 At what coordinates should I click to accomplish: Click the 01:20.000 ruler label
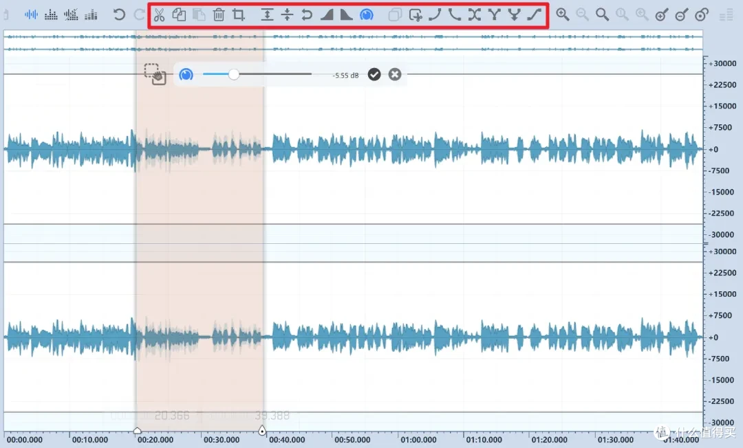(550, 440)
